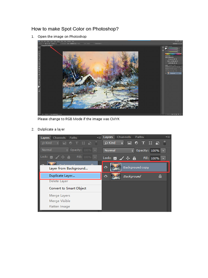Click the color spectrum ramp in Photoshop Color panel
The height and width of the screenshot is (278, 208).
point(173,54)
